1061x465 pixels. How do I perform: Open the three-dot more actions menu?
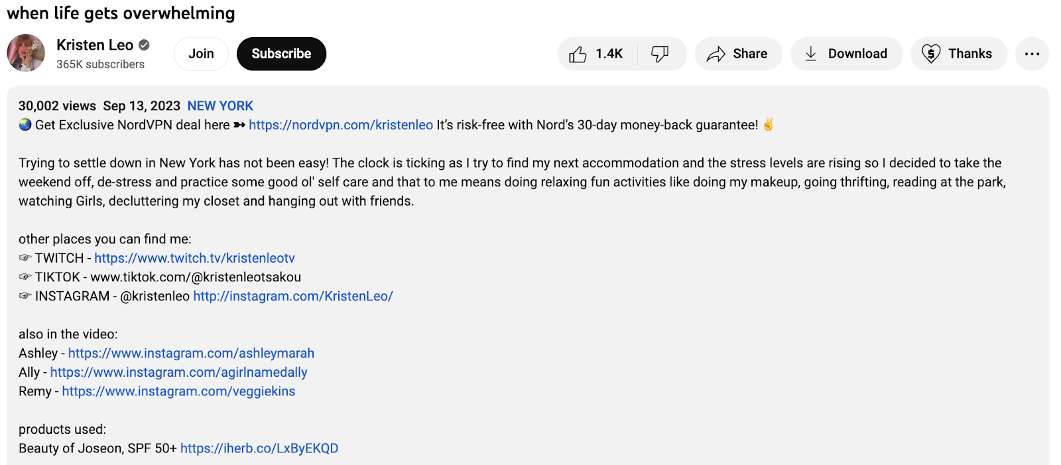1032,54
